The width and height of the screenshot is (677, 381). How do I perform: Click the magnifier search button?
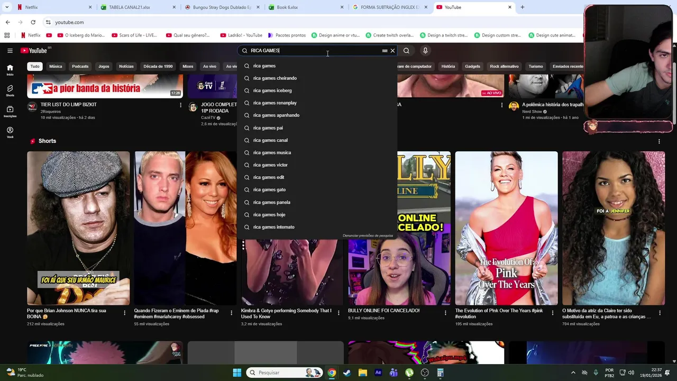tap(406, 51)
